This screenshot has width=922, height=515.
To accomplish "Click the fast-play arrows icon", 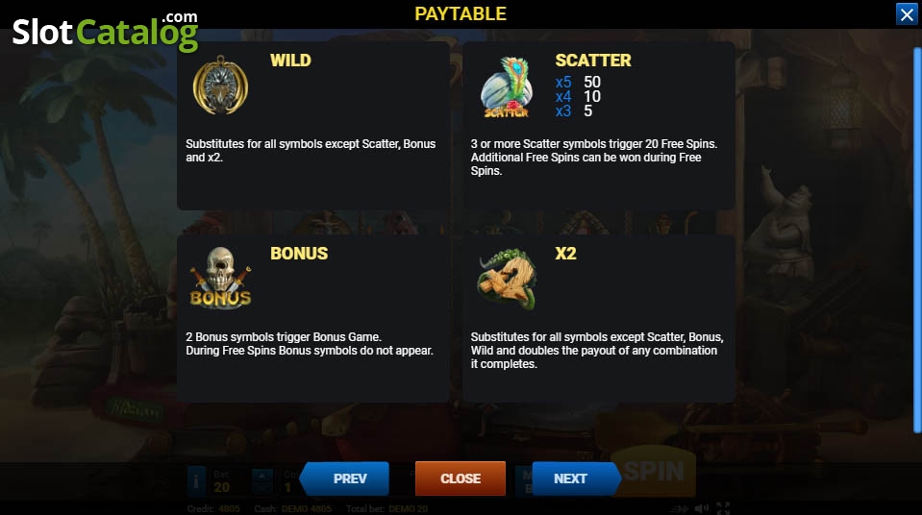I will [679, 508].
